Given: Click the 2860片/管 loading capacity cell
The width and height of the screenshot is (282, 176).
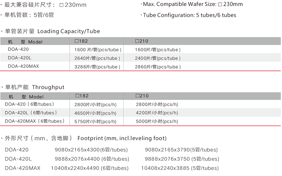Looking at the screenshot, I should click(x=158, y=67).
